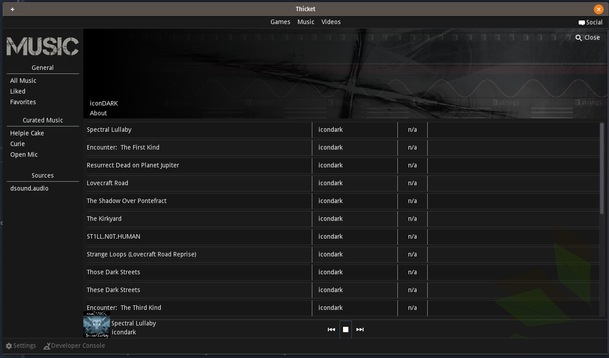The width and height of the screenshot is (609, 358).
Task: Open the Music tab
Action: (x=306, y=22)
